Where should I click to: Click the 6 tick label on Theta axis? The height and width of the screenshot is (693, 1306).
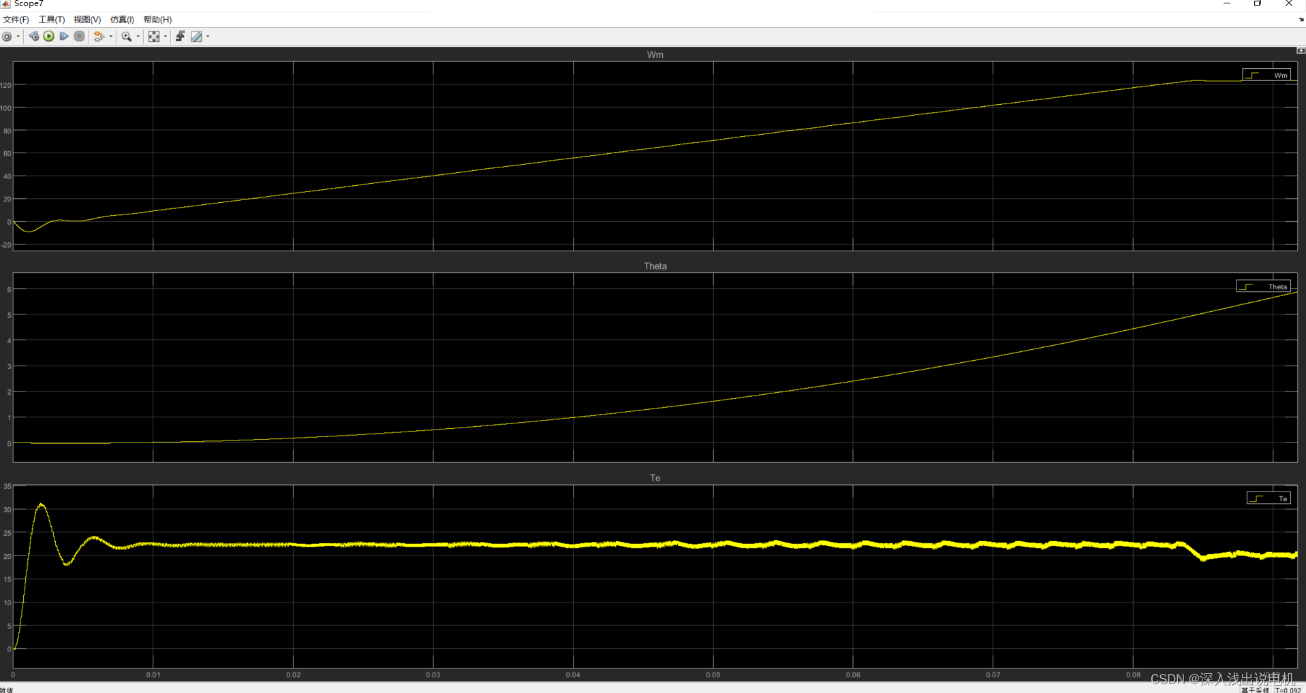(x=10, y=290)
